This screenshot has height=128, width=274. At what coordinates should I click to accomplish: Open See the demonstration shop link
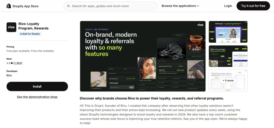pos(37,97)
